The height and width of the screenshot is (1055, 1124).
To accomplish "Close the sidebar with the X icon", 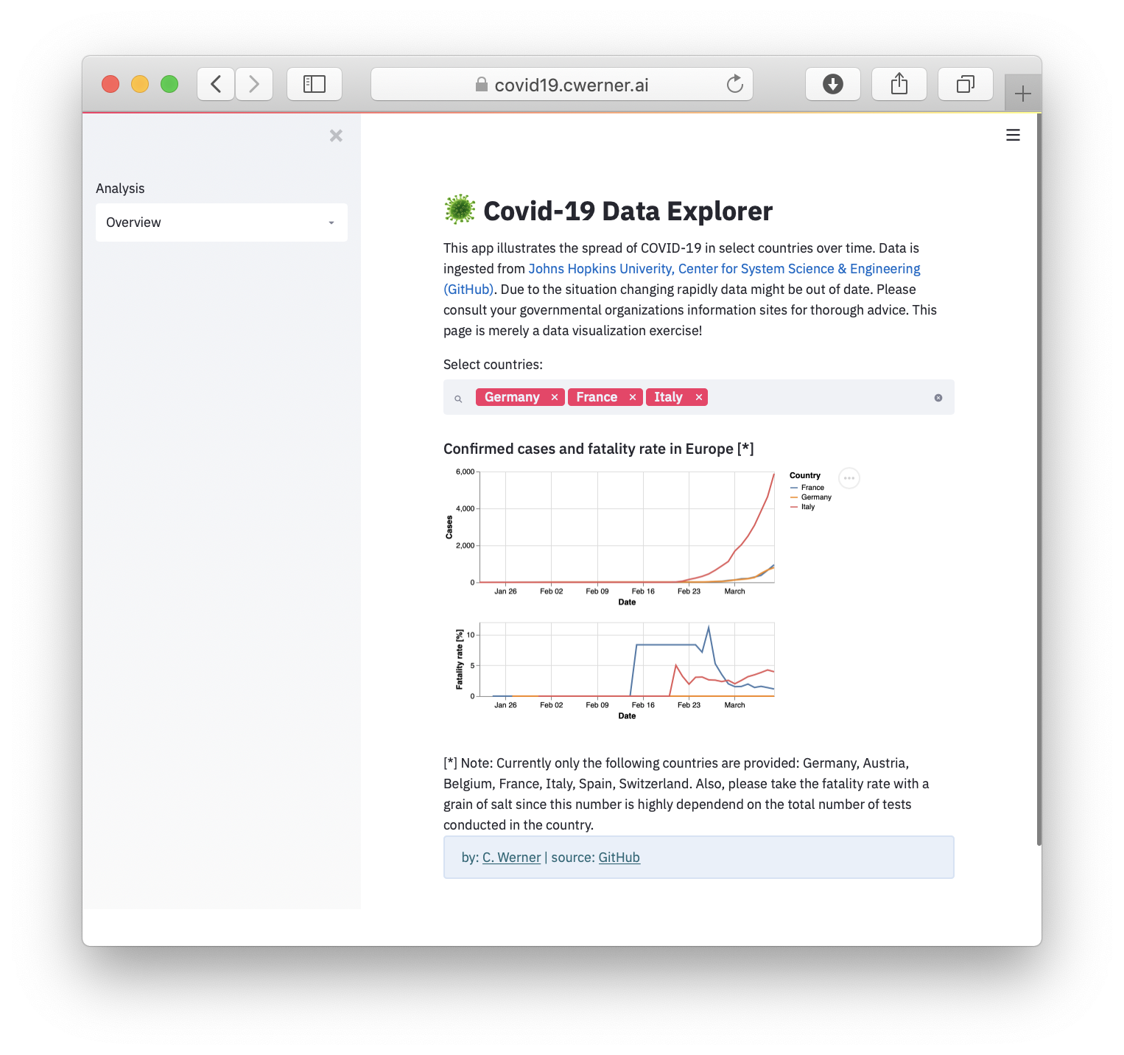I will click(x=336, y=136).
